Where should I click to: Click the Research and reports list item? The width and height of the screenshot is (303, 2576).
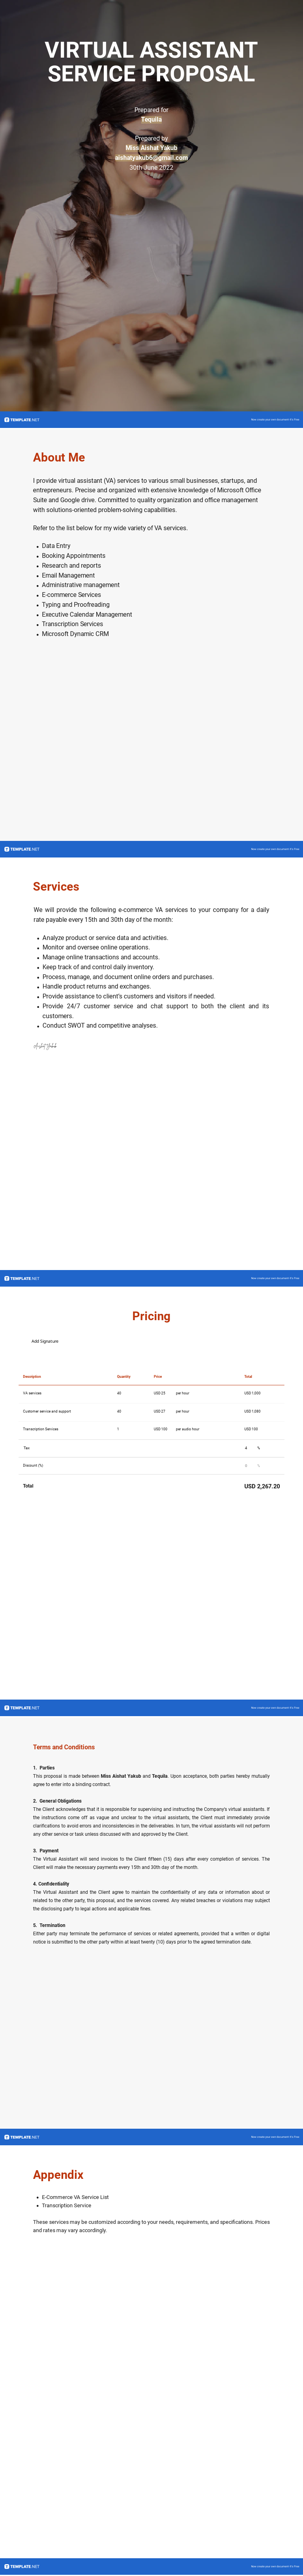(71, 566)
